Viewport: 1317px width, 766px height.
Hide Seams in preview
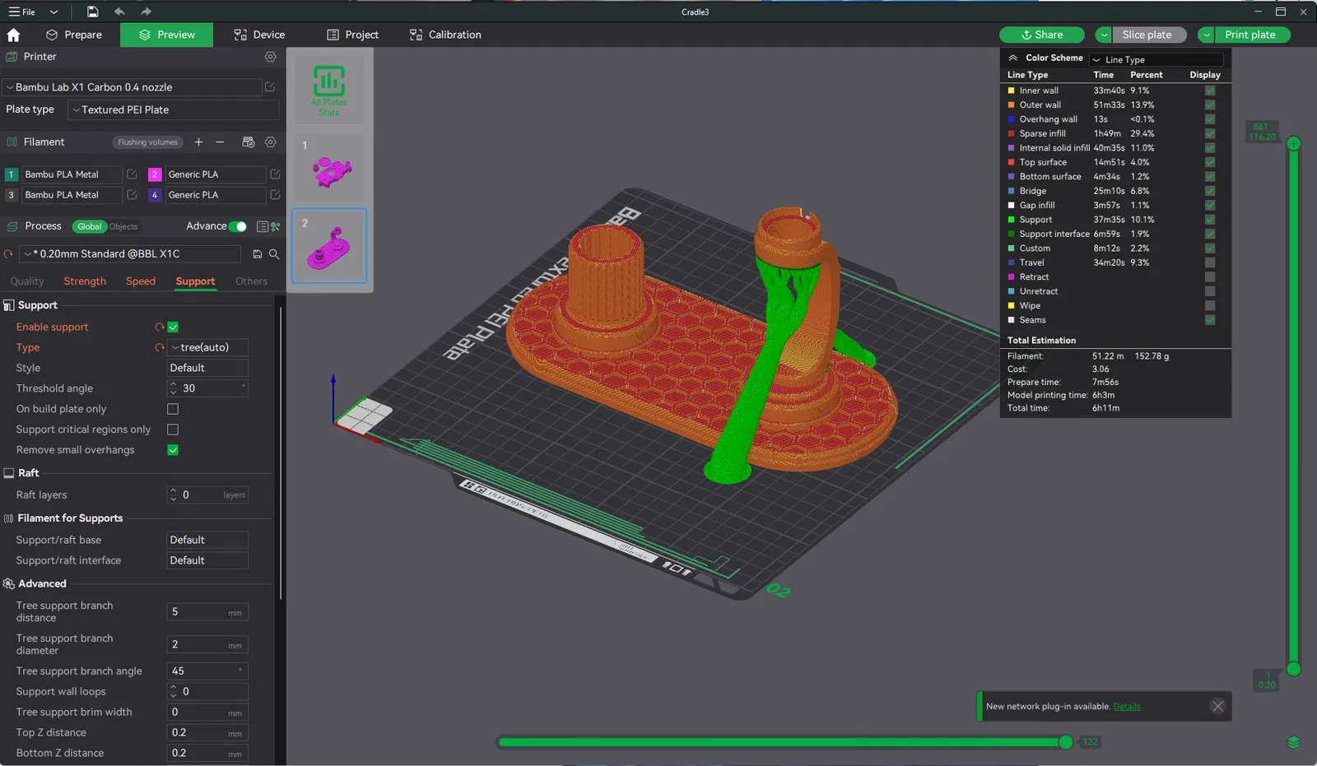pyautogui.click(x=1210, y=320)
